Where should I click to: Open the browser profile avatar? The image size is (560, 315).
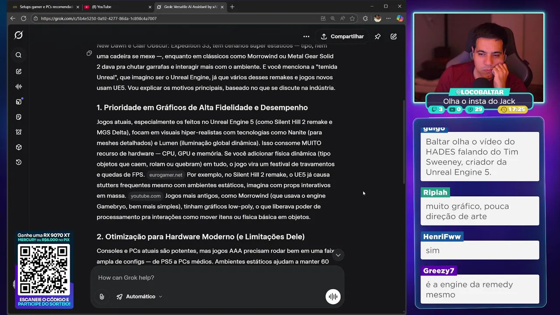(377, 18)
